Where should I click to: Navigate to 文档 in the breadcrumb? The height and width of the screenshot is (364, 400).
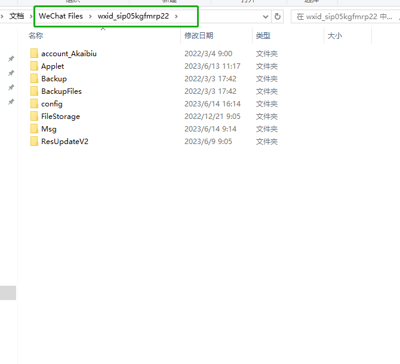point(17,17)
